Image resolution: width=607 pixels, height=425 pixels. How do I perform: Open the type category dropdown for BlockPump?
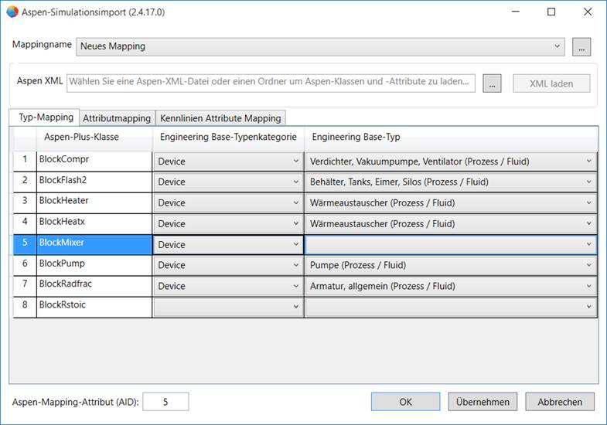pos(228,265)
